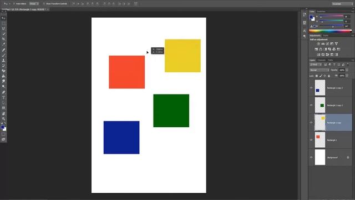Open the collapsed Character panel icon
Screen dimensions: 355x200
(x=305, y=31)
